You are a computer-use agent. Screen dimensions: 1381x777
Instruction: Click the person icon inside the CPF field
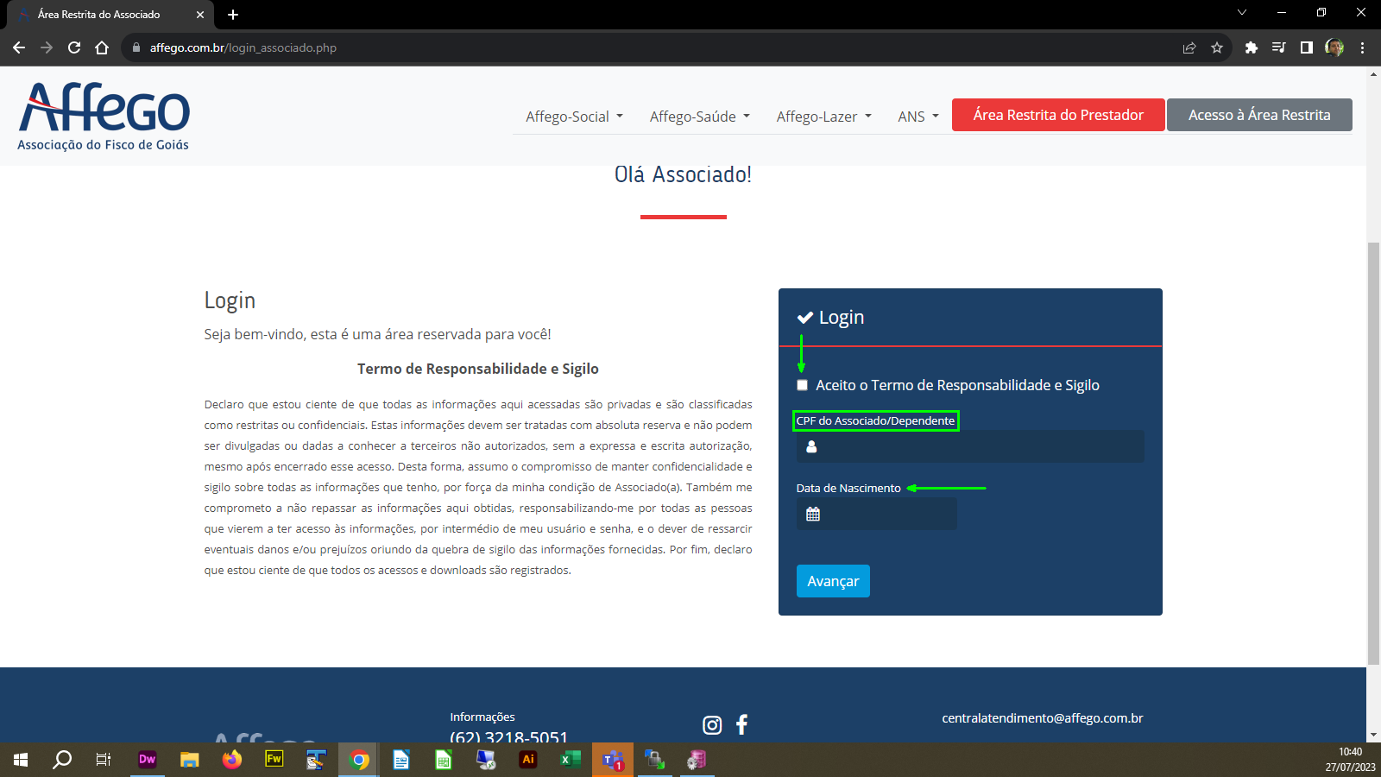(x=810, y=446)
